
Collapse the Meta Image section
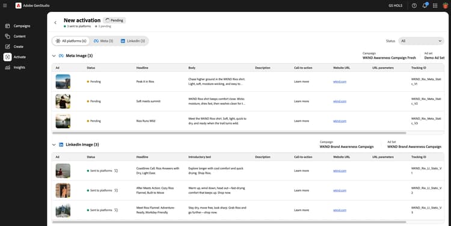[x=54, y=56]
